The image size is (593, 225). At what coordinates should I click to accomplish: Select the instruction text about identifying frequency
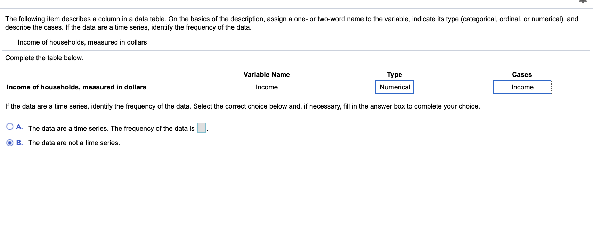(242, 106)
